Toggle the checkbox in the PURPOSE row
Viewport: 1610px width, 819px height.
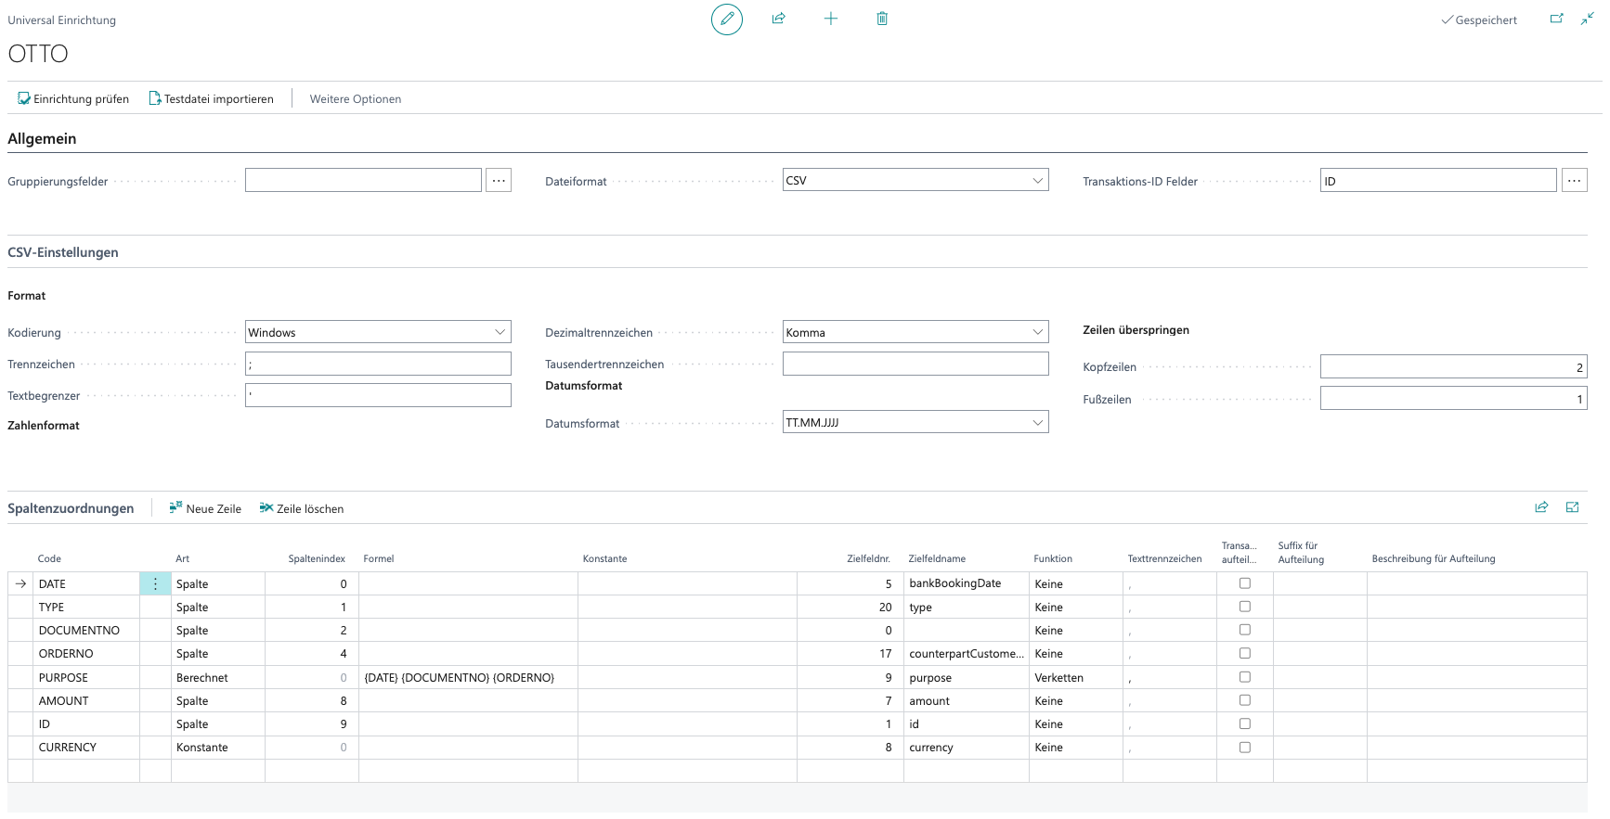[x=1244, y=677]
